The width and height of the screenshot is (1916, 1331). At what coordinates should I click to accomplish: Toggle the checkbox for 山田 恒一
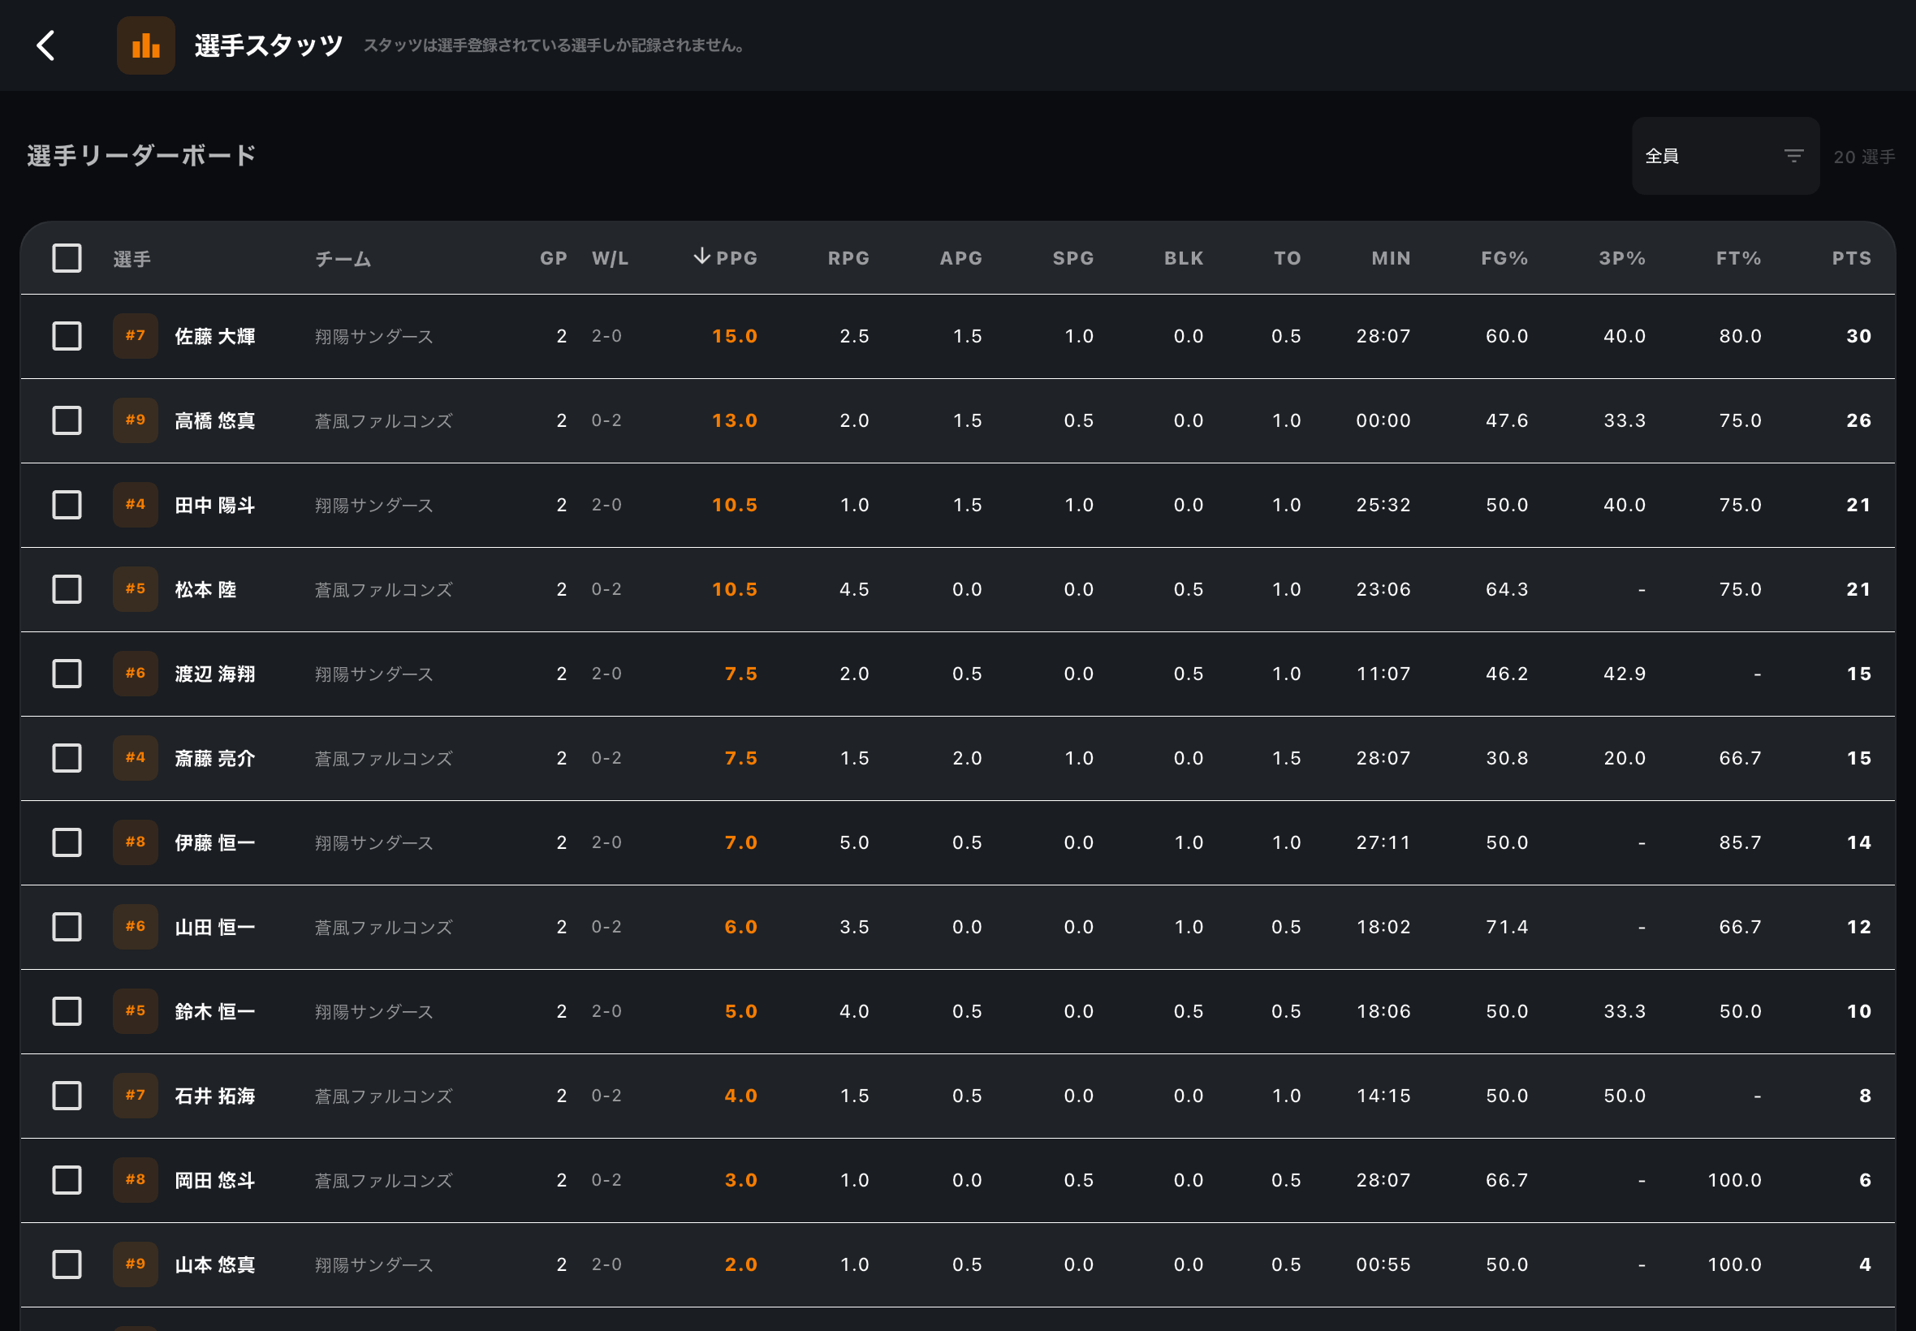click(67, 927)
